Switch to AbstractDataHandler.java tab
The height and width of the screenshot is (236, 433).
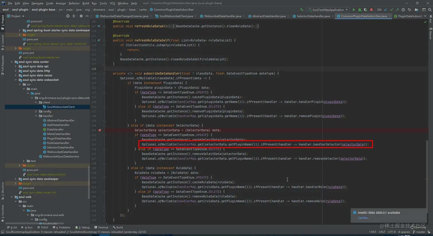pyautogui.click(x=269, y=16)
